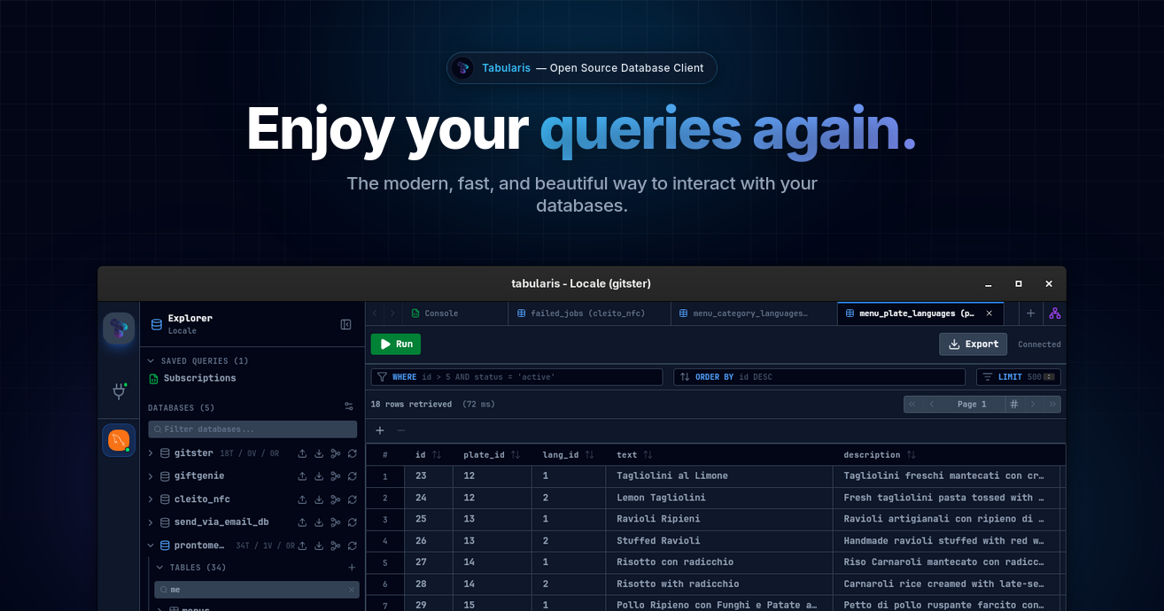
Task: Click the export upload icon for send_via_email_db
Action: point(302,522)
